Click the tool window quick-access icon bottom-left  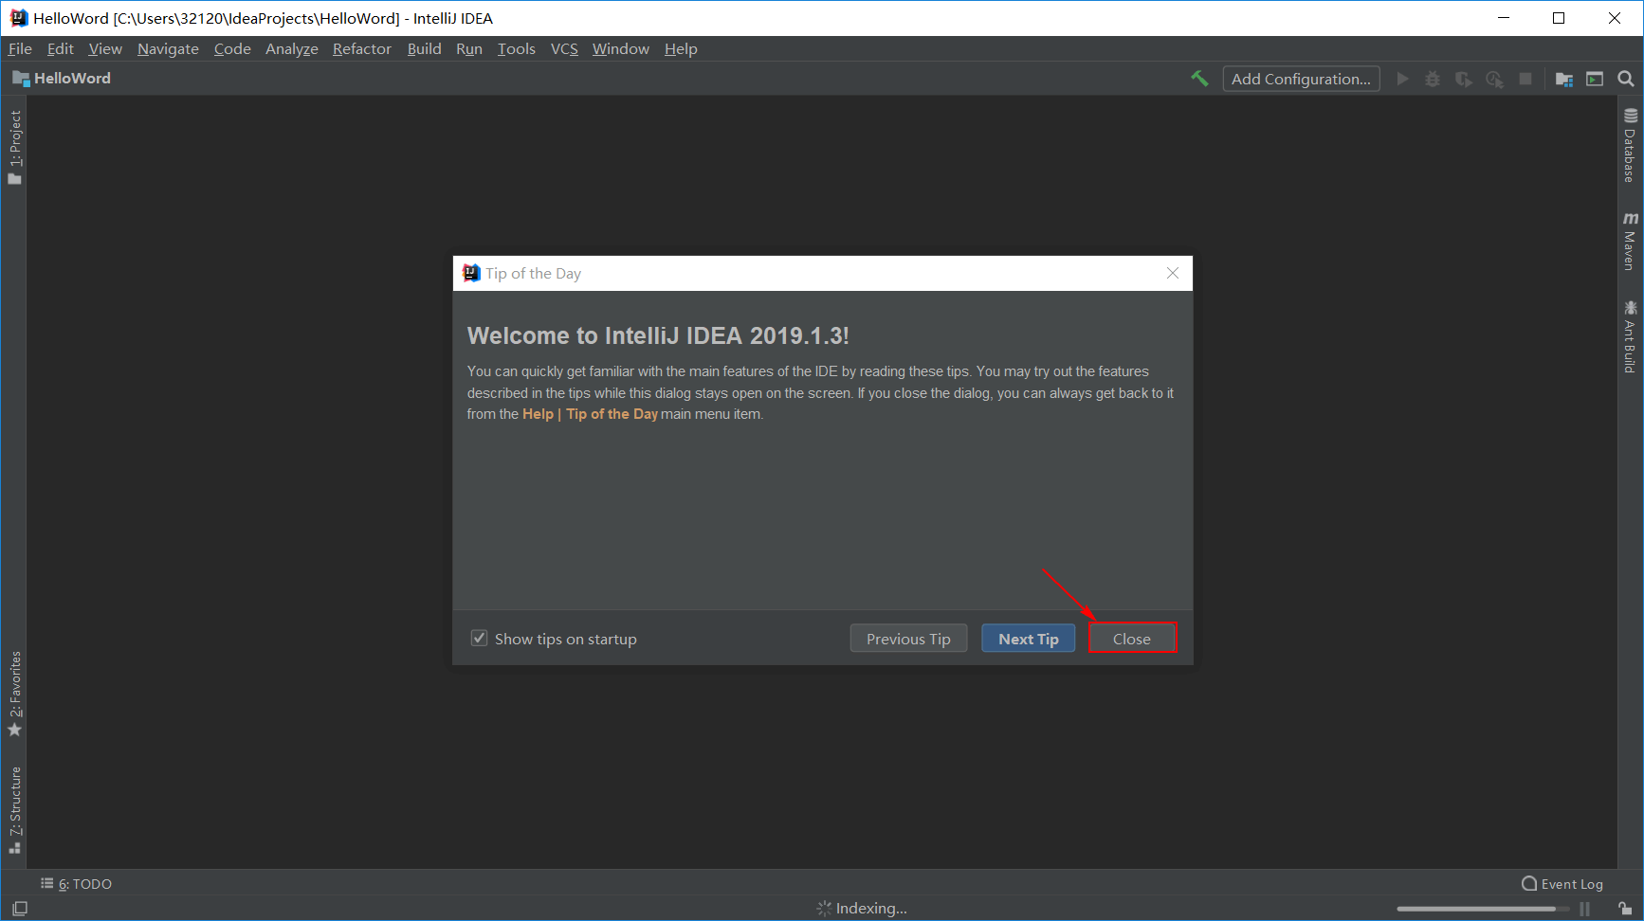tap(20, 908)
